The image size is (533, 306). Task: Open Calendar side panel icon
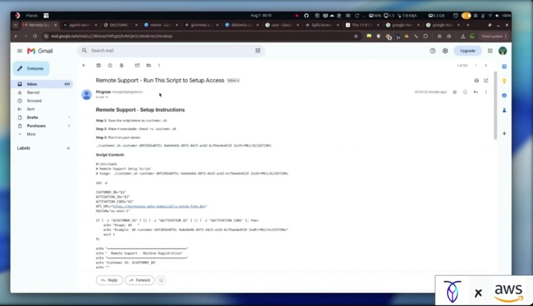(x=504, y=66)
